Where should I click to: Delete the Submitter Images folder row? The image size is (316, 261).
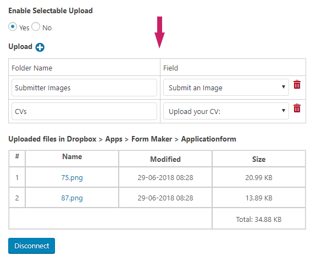(x=297, y=84)
